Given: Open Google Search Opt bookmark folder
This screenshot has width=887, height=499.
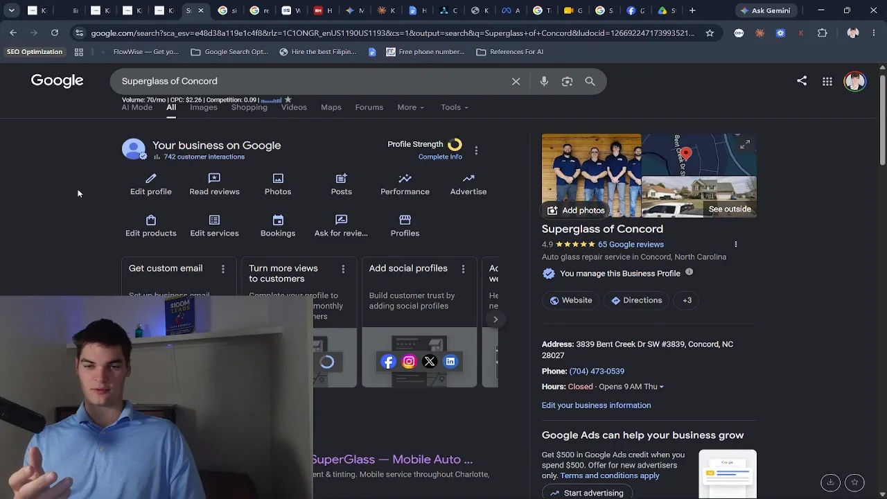Looking at the screenshot, I should [229, 52].
